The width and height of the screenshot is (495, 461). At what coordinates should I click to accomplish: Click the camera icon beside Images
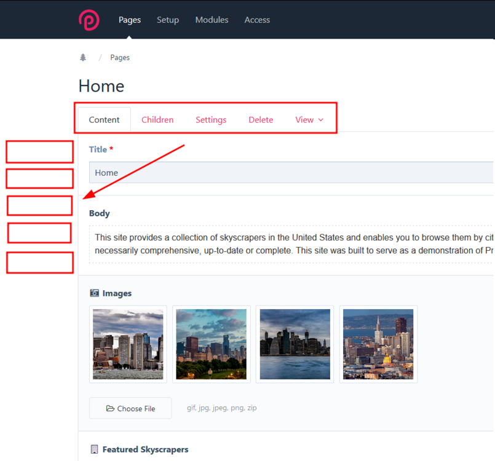[x=94, y=293]
